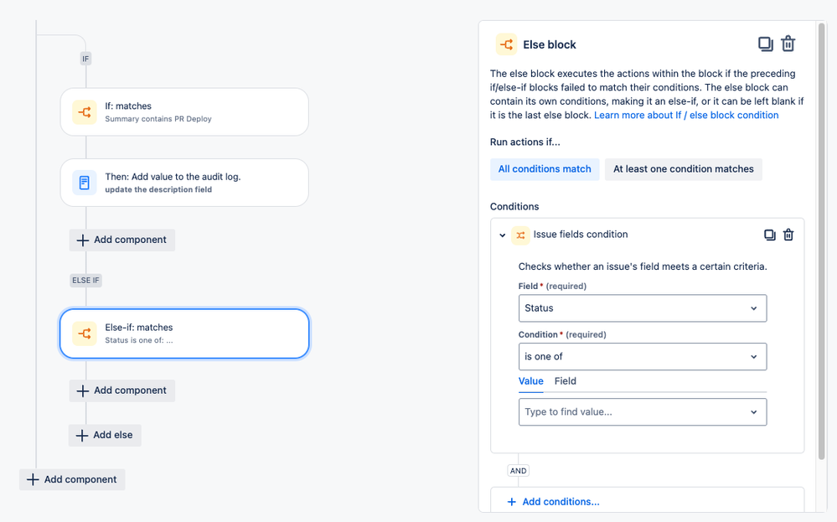Click the Else-if: matches branch icon
Viewport: 837px width, 522px height.
(85, 333)
